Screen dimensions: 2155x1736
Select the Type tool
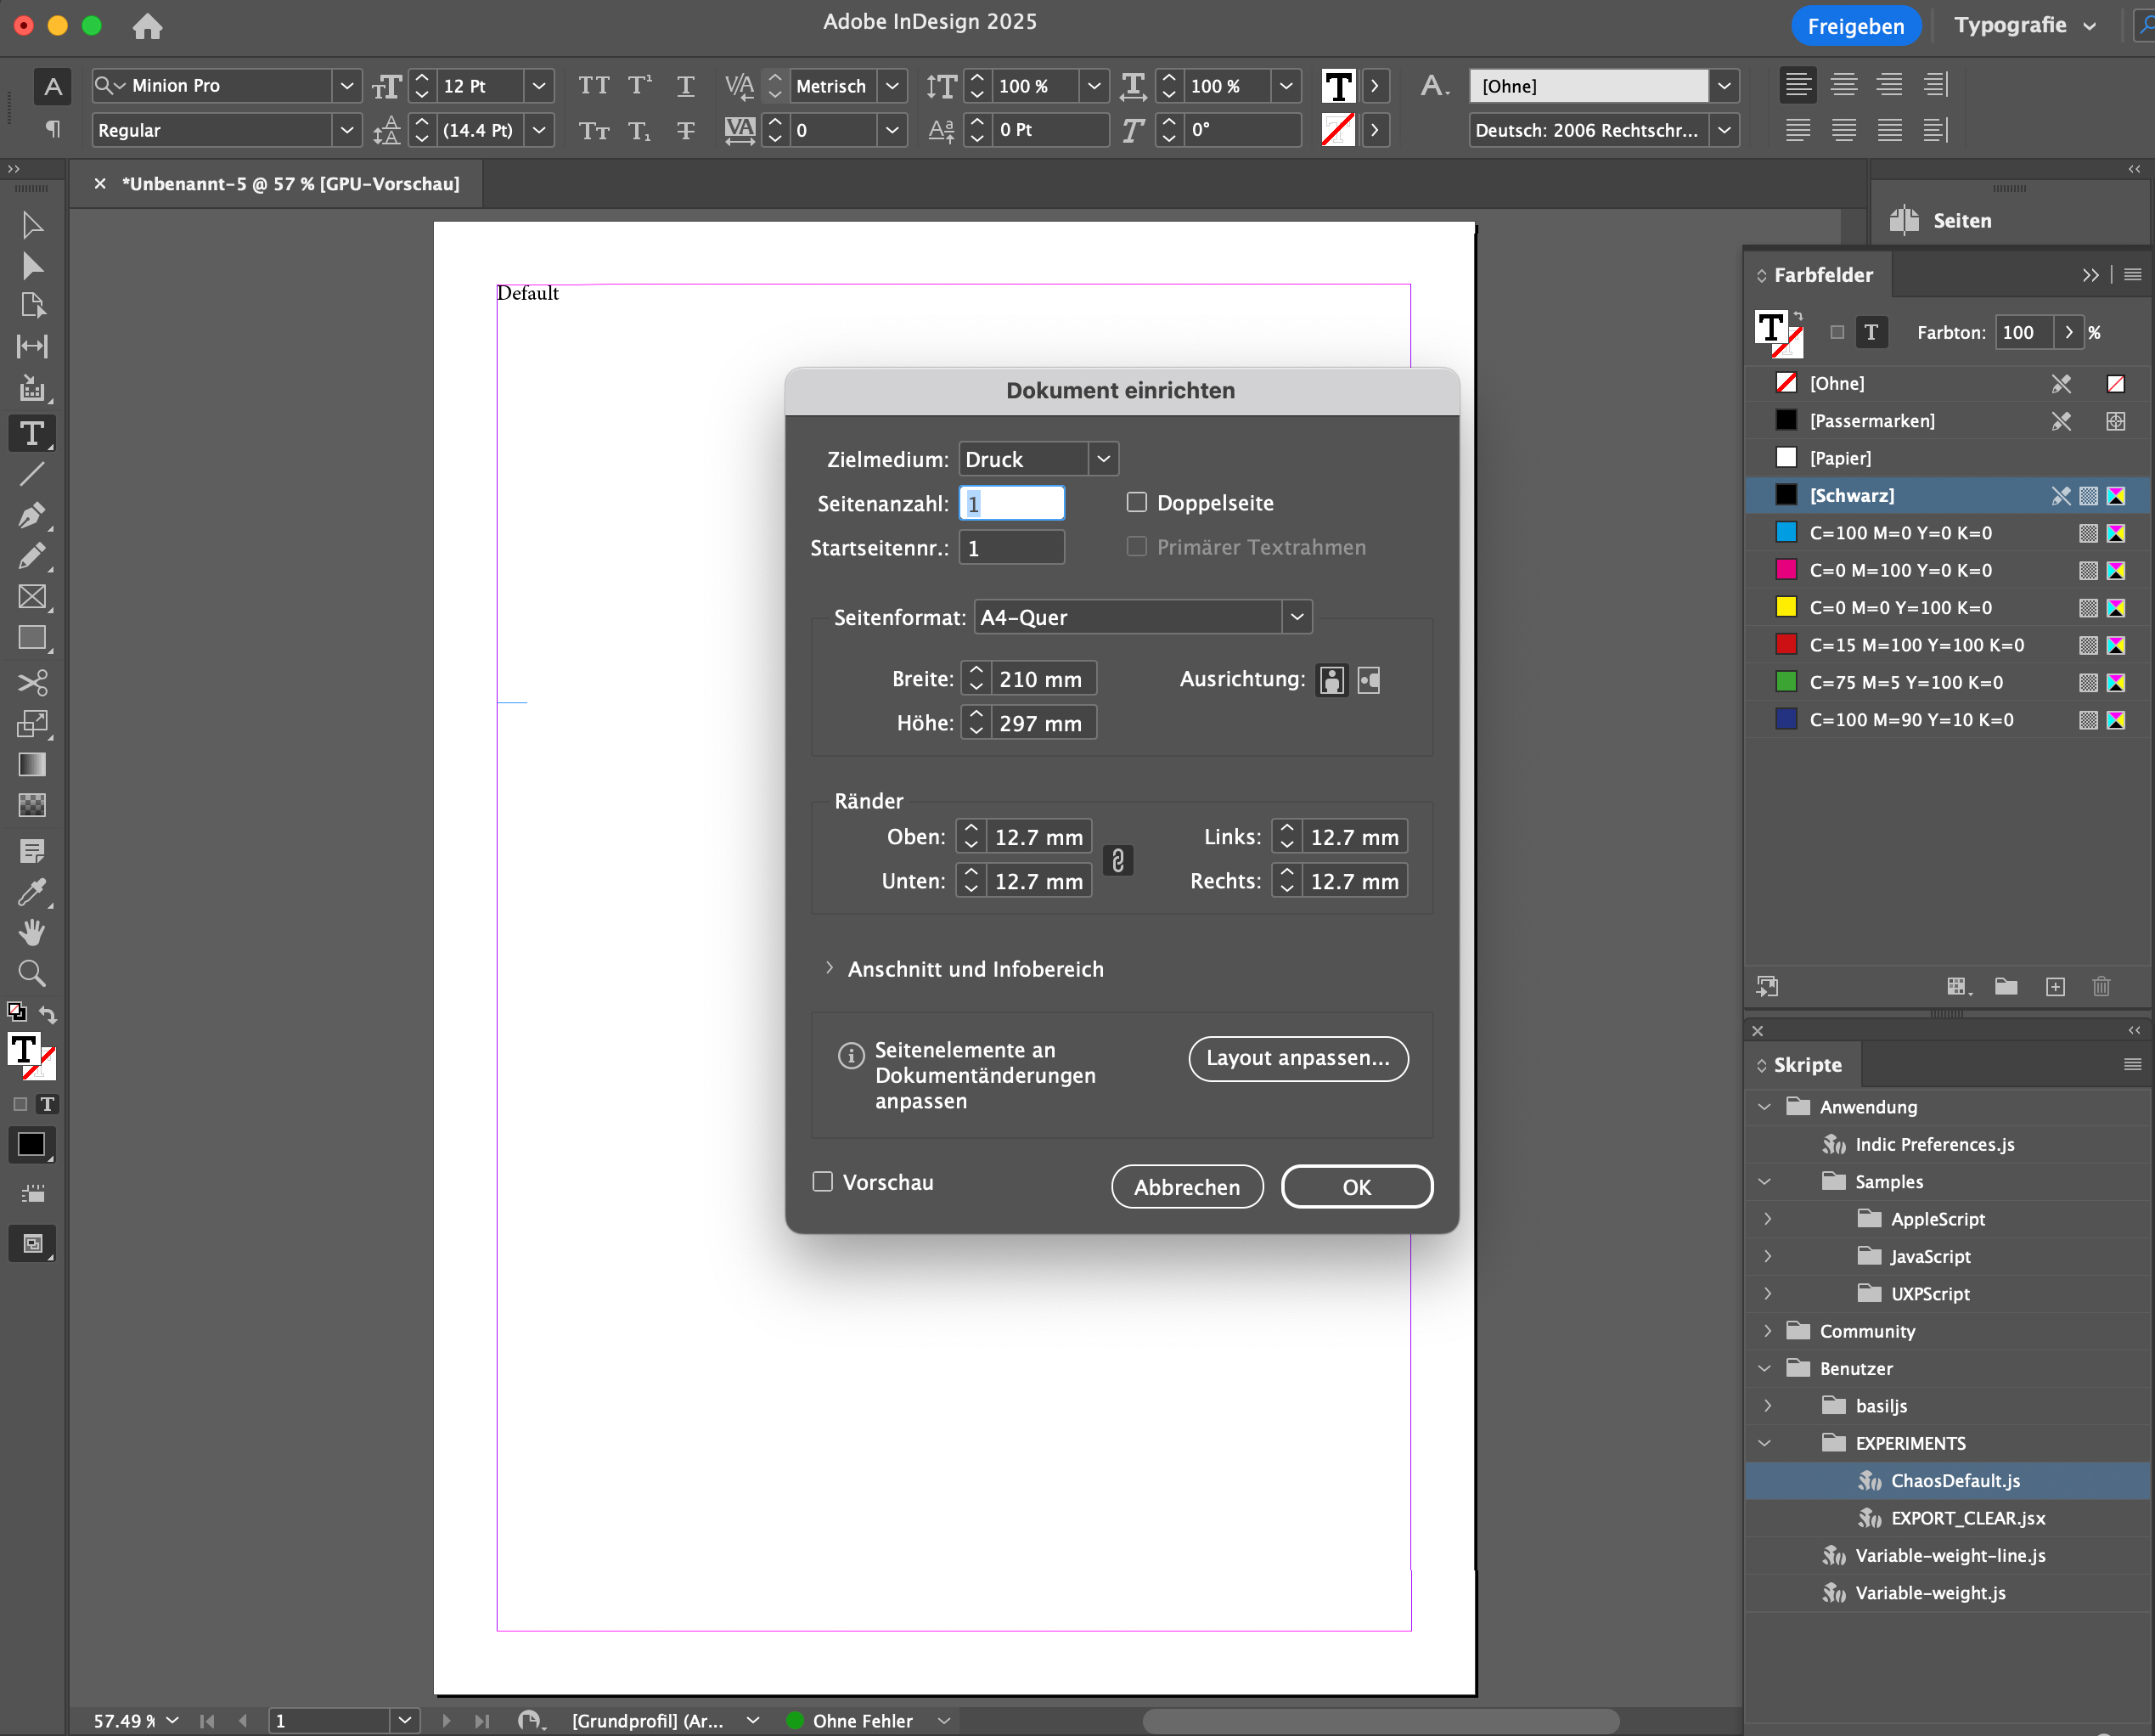click(x=32, y=433)
